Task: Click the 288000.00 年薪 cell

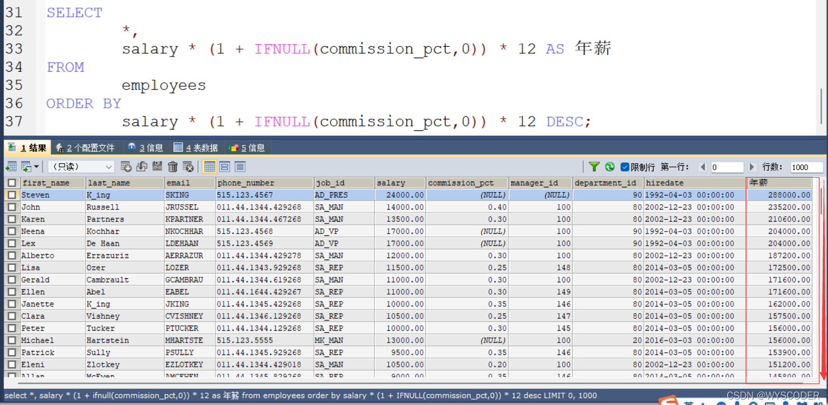Action: coord(780,195)
